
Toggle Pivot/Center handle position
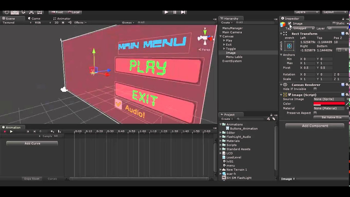coord(57,12)
